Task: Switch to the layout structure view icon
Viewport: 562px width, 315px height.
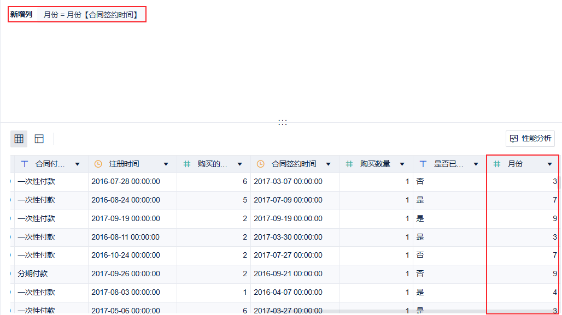Action: (x=39, y=139)
